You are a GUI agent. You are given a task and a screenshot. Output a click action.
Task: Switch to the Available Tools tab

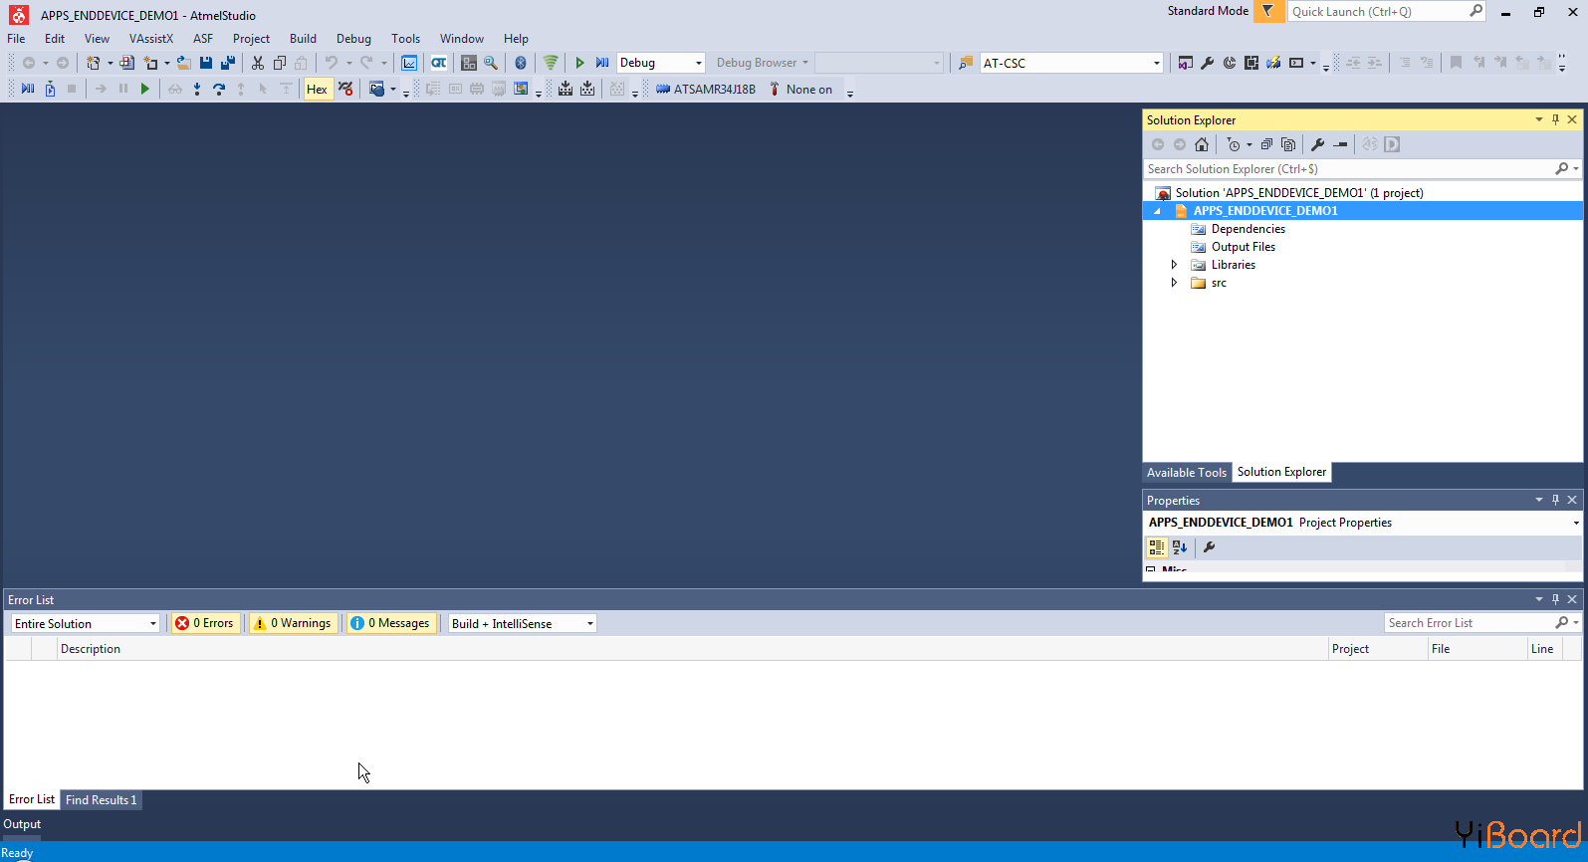click(x=1187, y=473)
